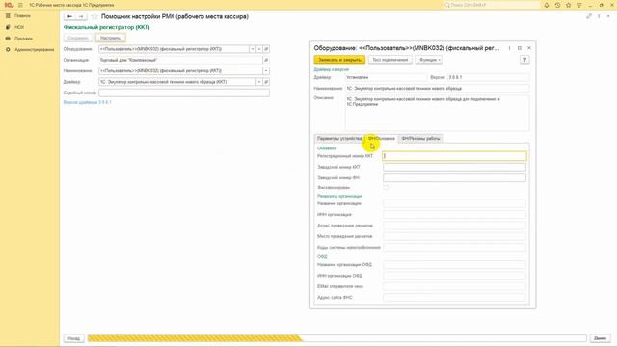Click Тест подключения button
The image size is (617, 347).
(x=390, y=60)
